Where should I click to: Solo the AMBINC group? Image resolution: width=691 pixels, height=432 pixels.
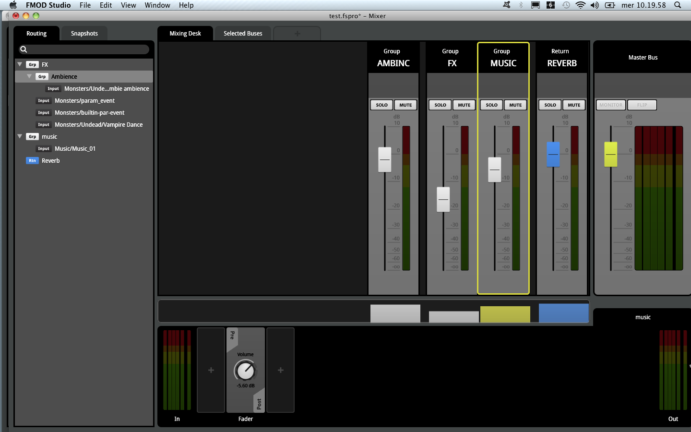(x=382, y=105)
